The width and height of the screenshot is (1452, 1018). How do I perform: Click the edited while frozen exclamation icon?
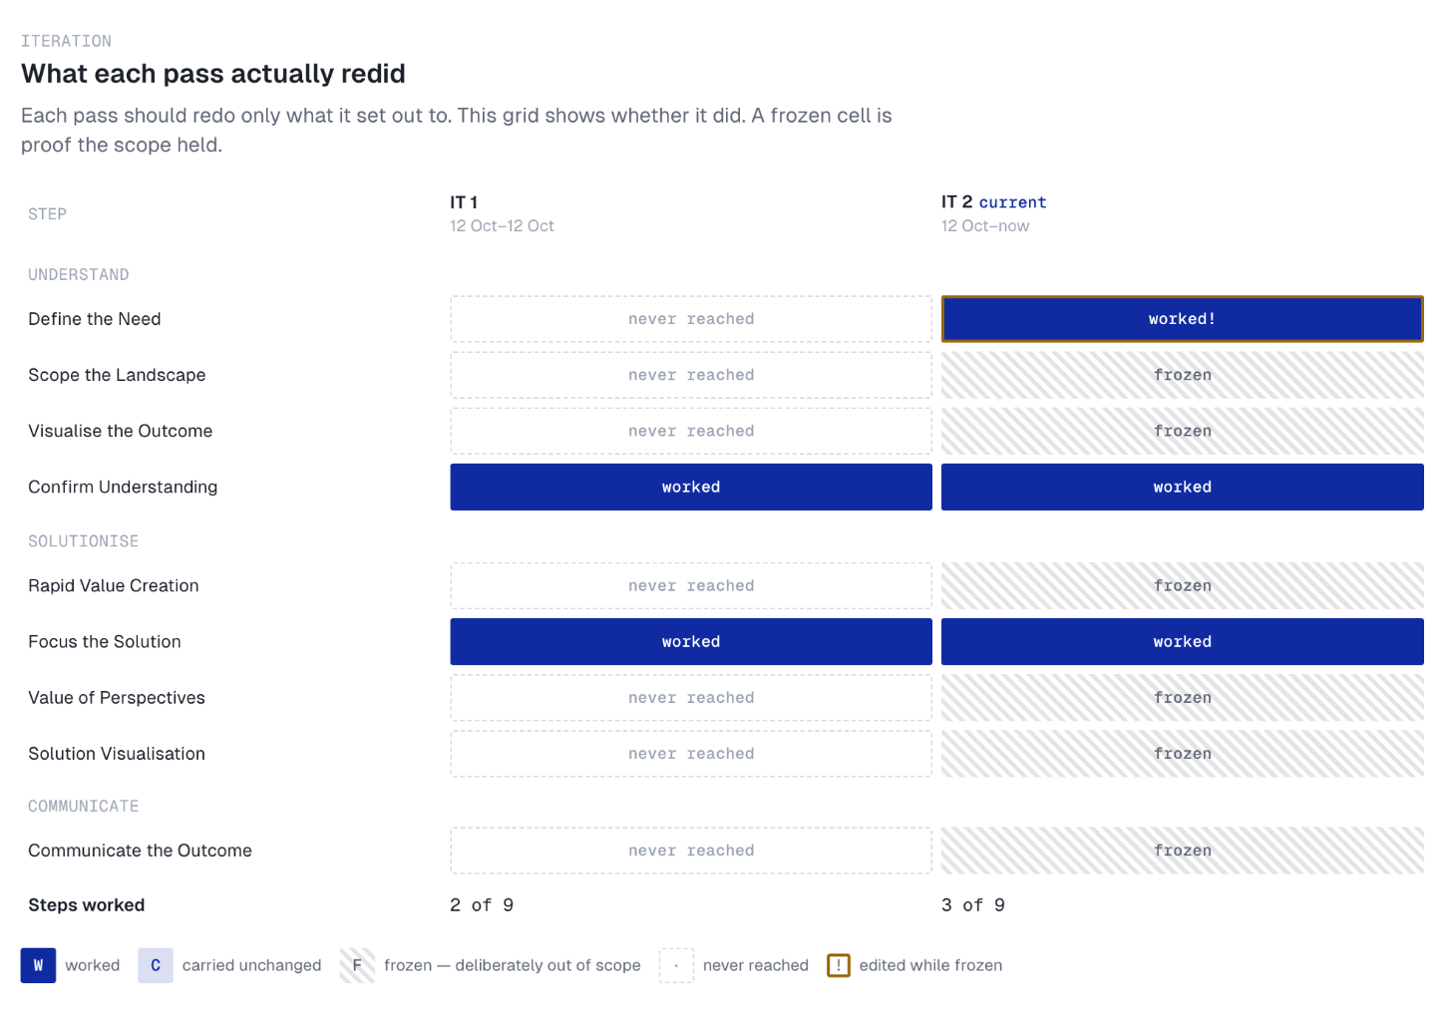(x=839, y=965)
